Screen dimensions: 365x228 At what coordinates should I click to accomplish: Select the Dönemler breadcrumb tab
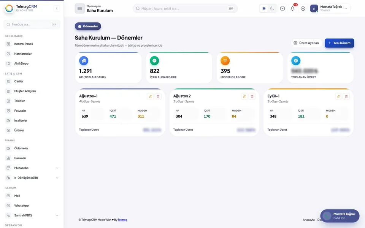tap(88, 26)
